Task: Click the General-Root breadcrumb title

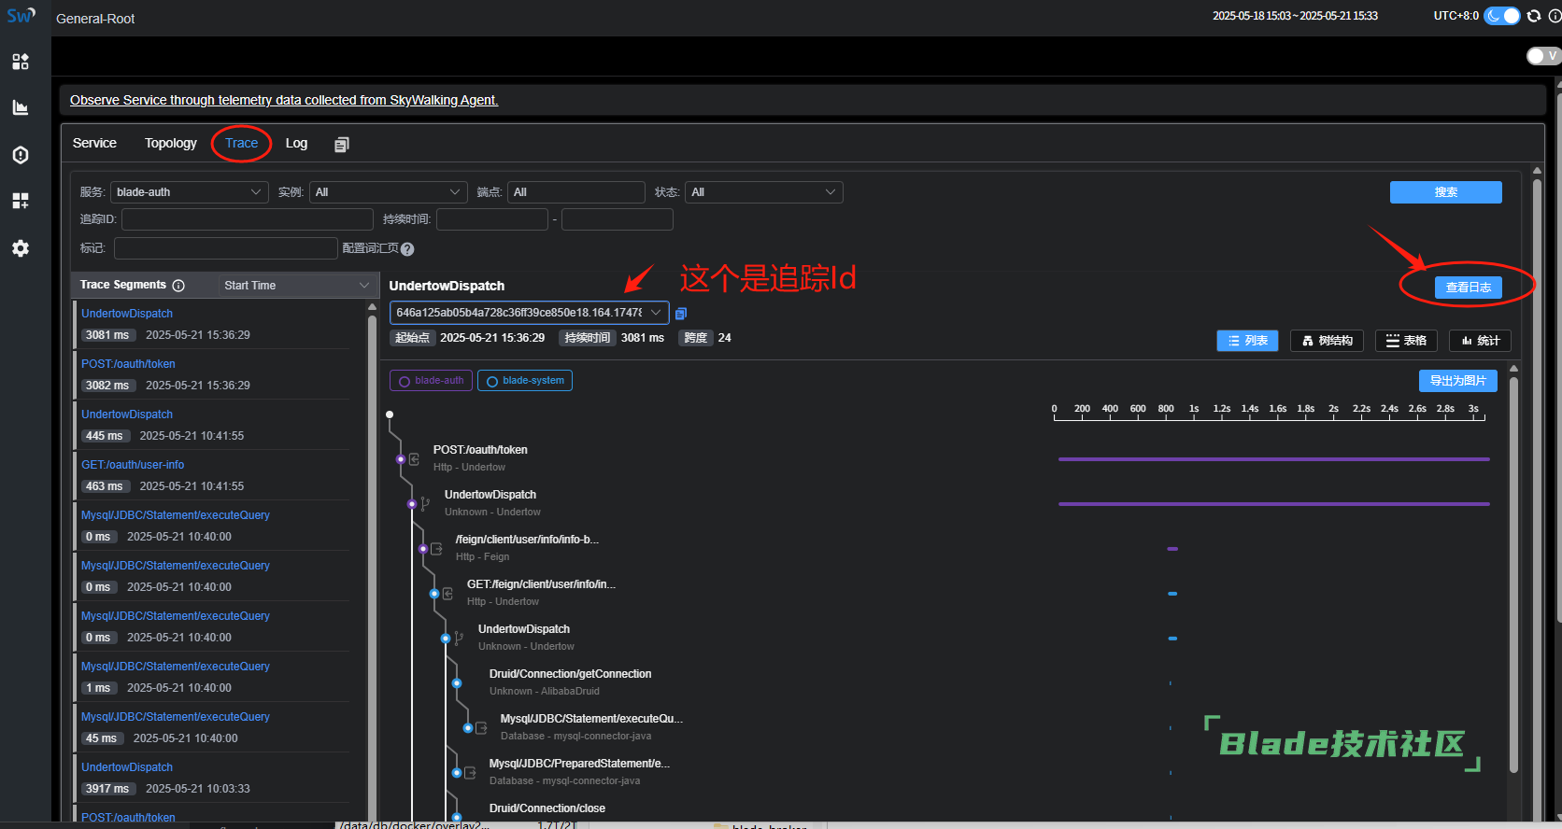Action: (x=95, y=19)
